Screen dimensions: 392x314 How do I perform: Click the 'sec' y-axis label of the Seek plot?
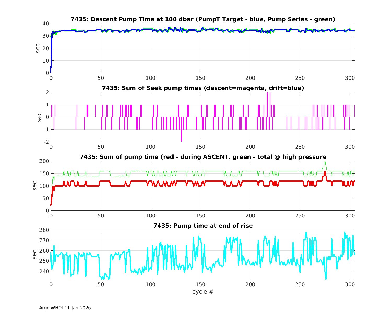pos(38,117)
